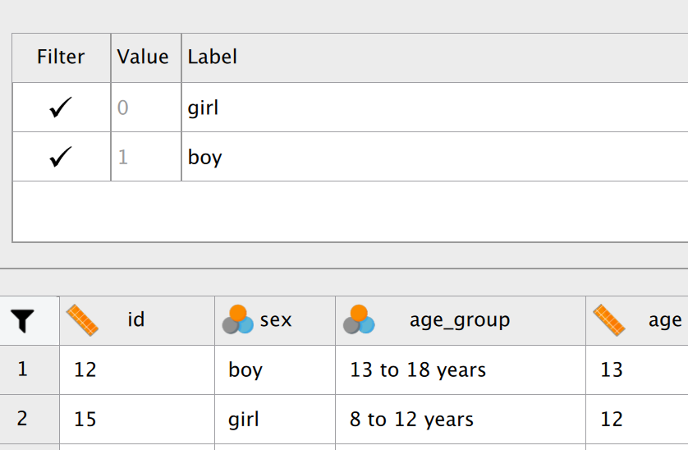The image size is (688, 450).
Task: Click cell '8 to 12 years'
Action: pos(461,420)
